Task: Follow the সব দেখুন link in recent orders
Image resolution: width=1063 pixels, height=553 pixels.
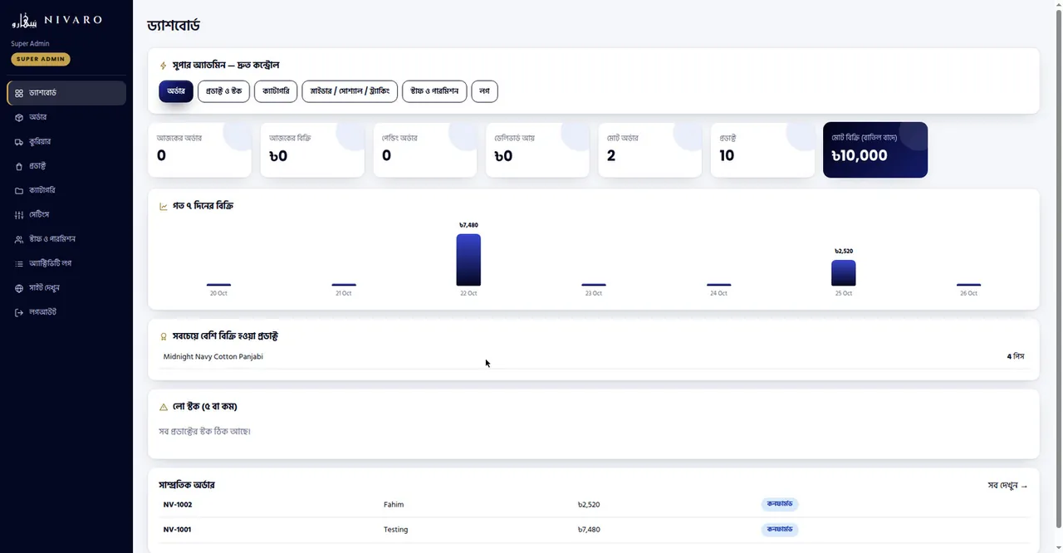Action: click(1007, 486)
